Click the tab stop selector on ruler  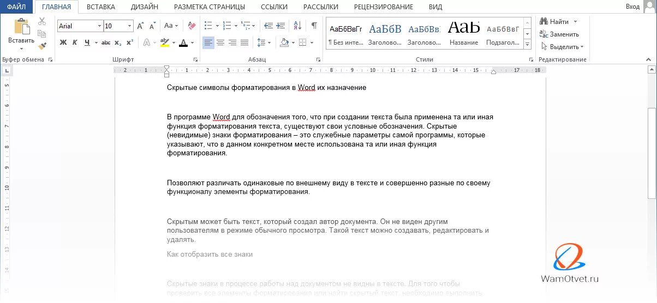(x=7, y=70)
